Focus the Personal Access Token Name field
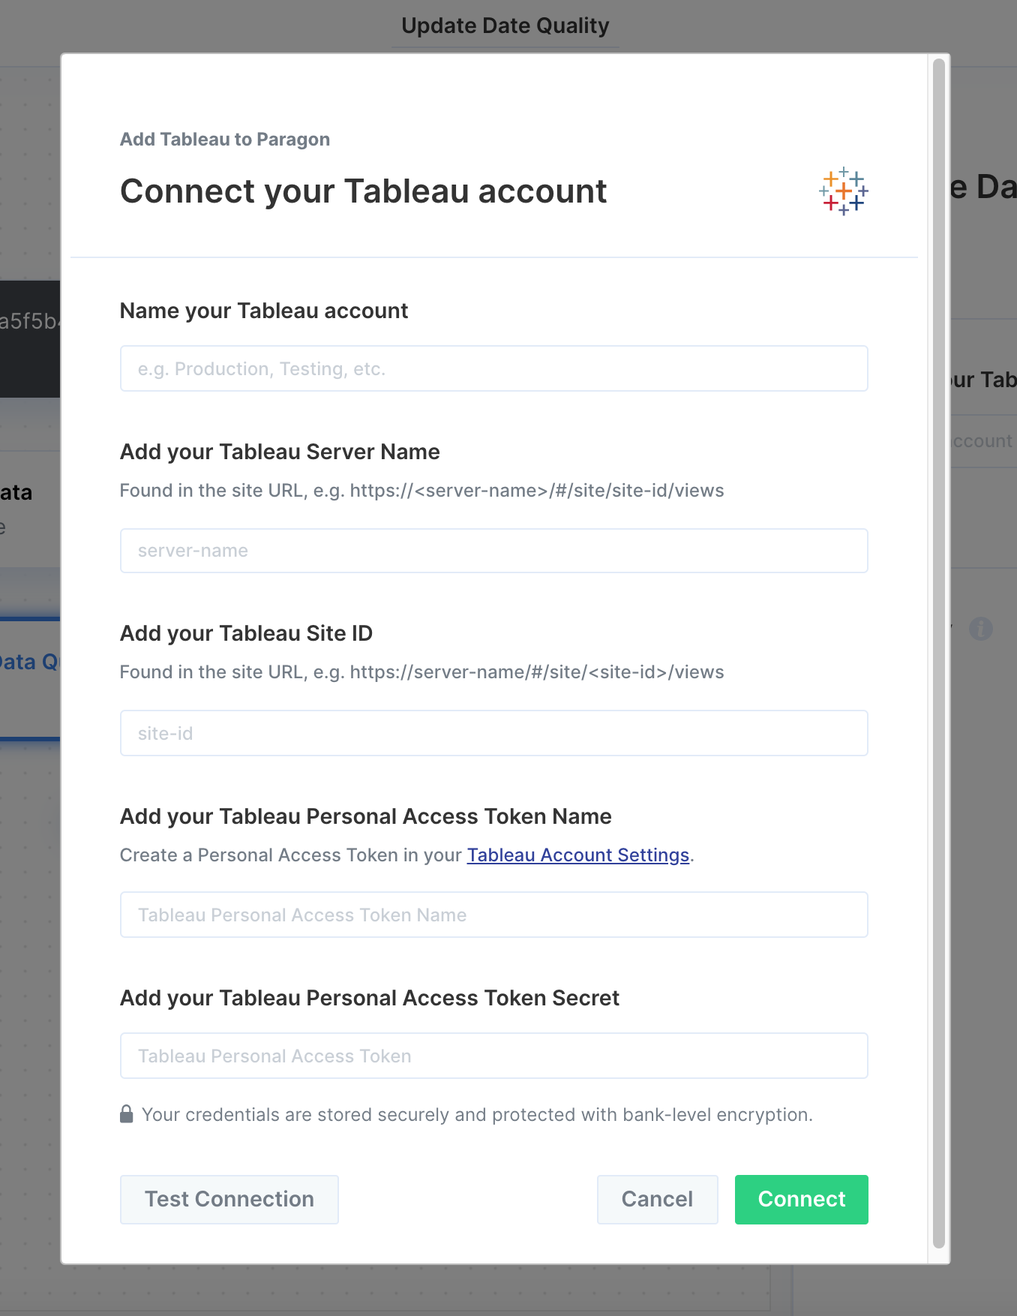The image size is (1017, 1316). coord(493,915)
